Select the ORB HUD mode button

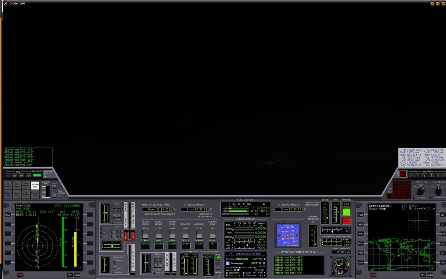pyautogui.click(x=15, y=175)
